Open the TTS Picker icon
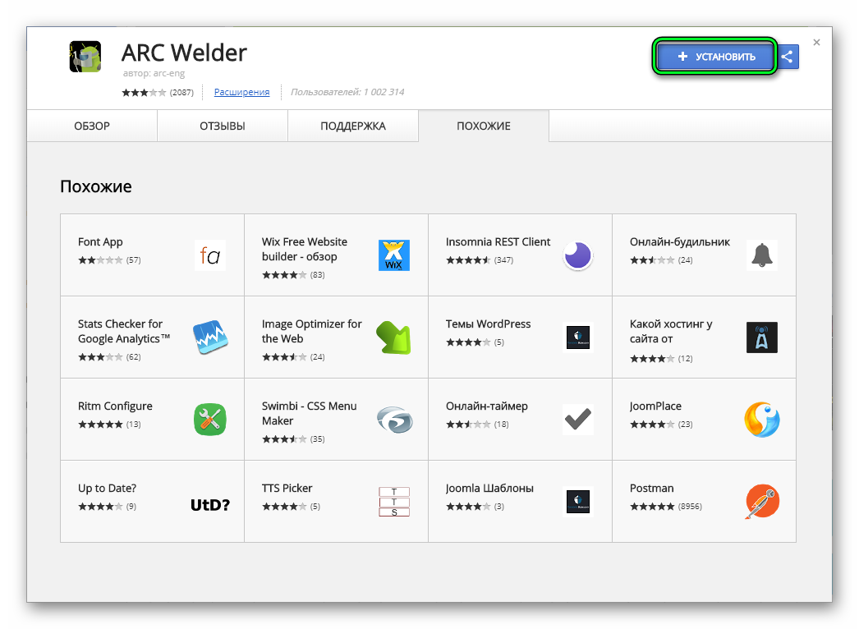The image size is (859, 629). [x=394, y=502]
